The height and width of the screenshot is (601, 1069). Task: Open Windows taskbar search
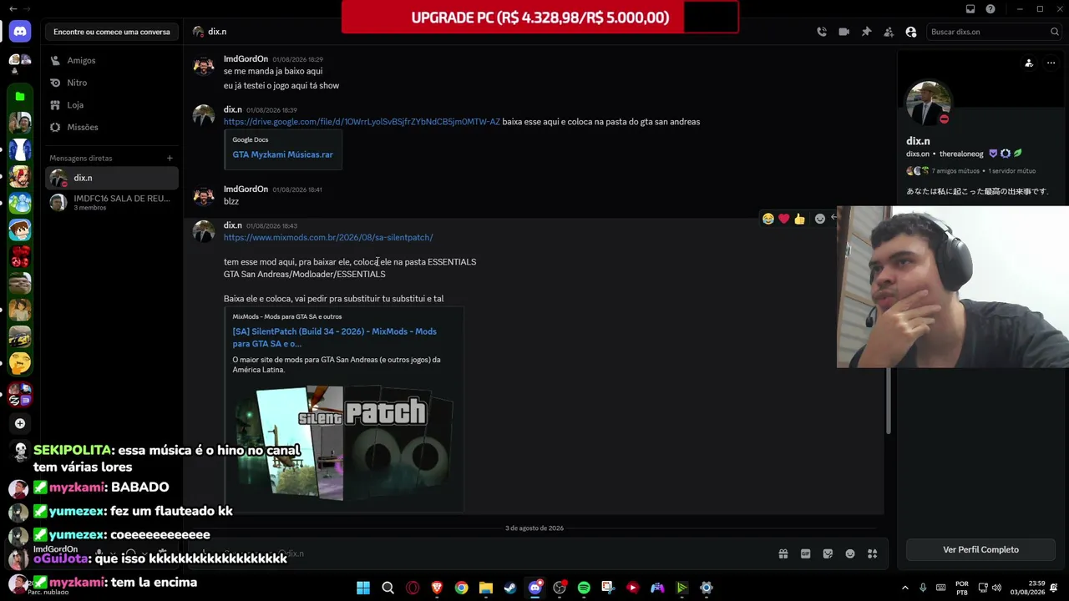click(388, 588)
